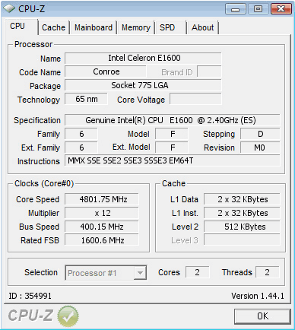Screen dimensions: 295x330
Task: Open the Mainboard tab
Action: (94, 27)
